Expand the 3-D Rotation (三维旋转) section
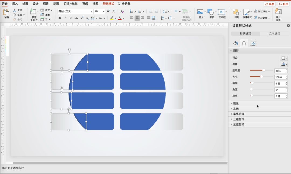The image size is (291, 174). pos(231,124)
